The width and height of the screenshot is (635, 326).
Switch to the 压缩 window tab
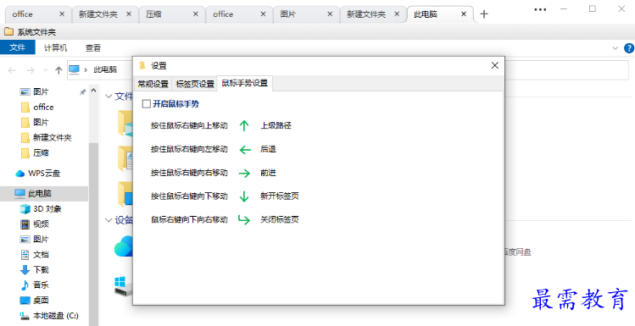[x=171, y=14]
